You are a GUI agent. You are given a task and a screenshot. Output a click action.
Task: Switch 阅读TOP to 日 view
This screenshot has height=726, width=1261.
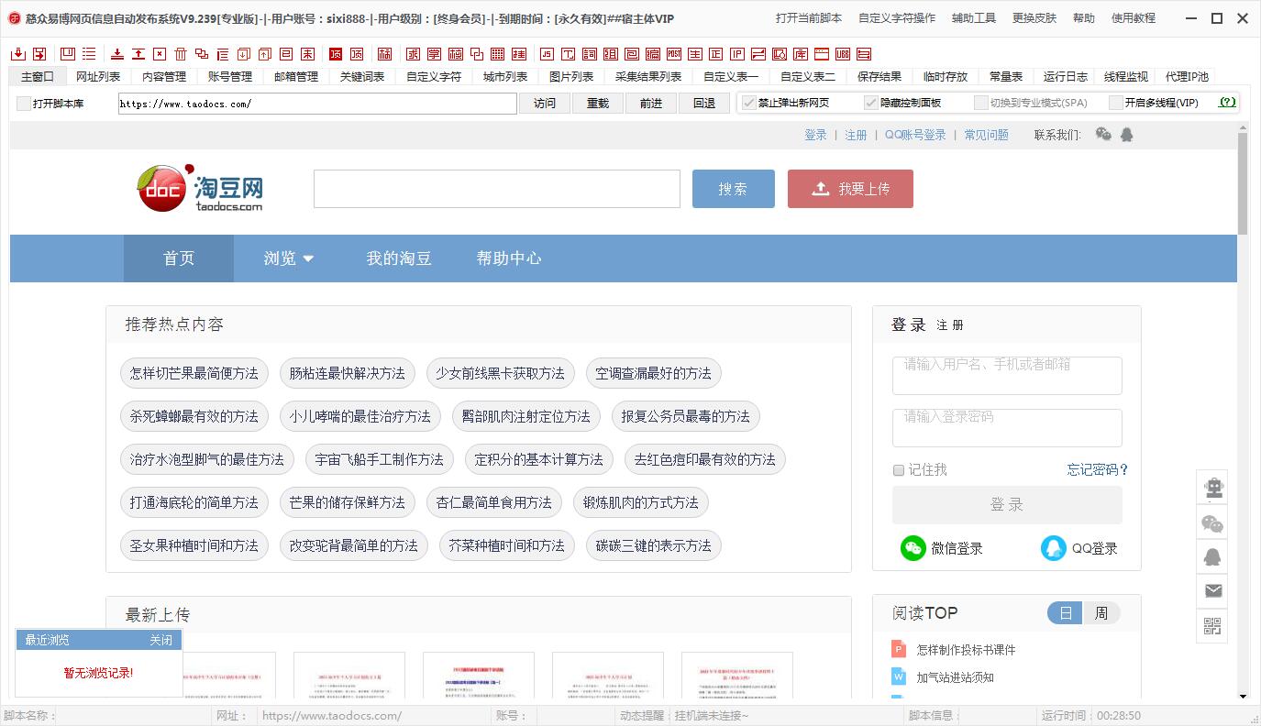[1065, 613]
